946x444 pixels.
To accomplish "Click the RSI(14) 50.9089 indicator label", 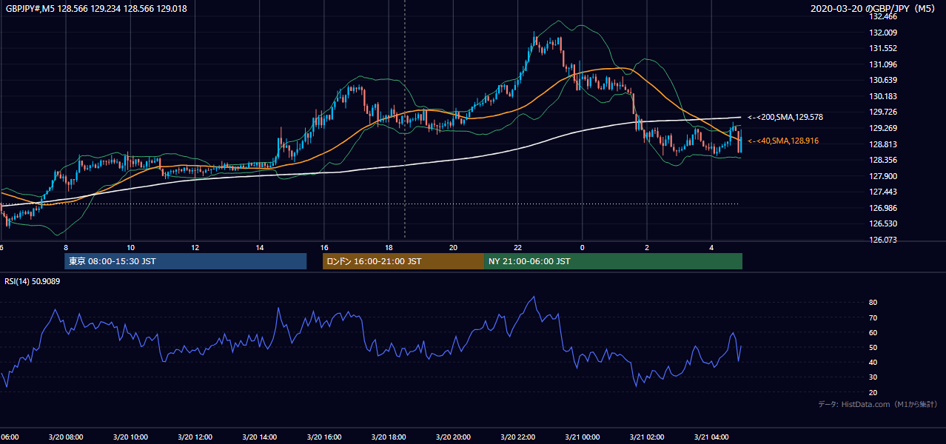I will coord(33,281).
